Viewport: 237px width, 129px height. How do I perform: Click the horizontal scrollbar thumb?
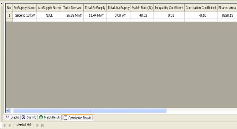coord(89,111)
